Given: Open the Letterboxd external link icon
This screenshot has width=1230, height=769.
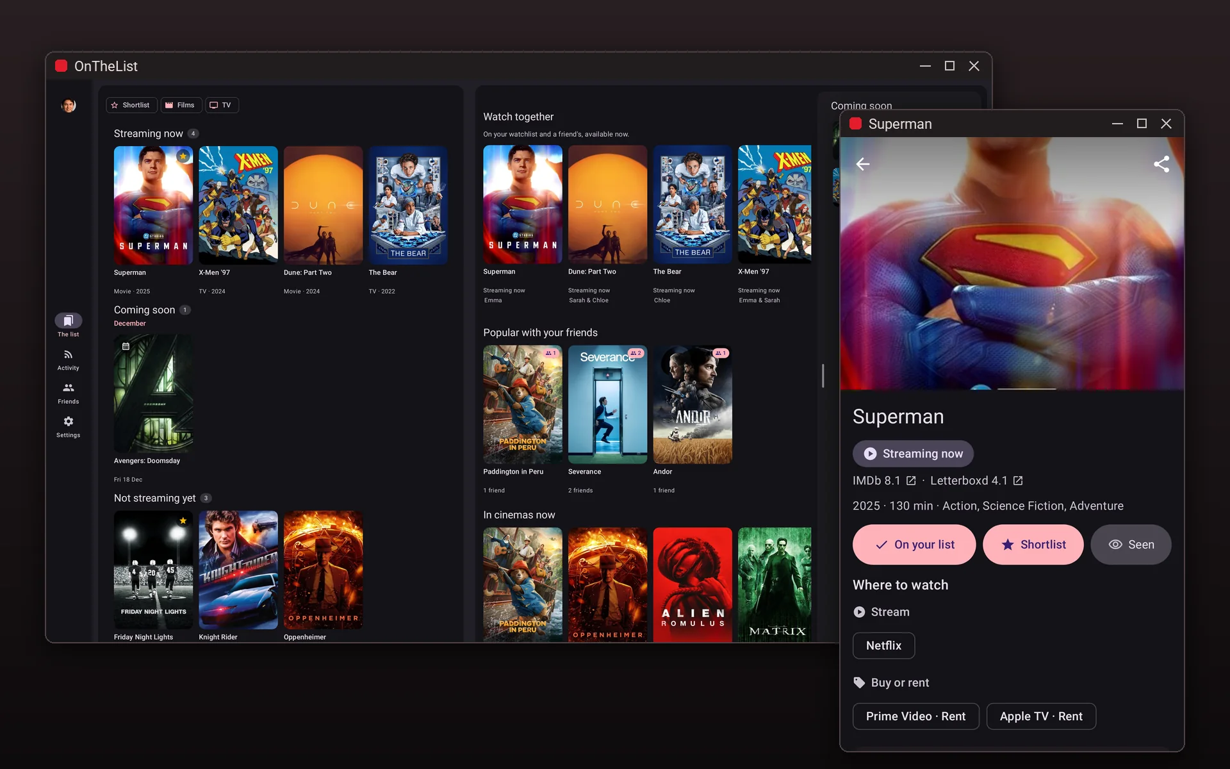Looking at the screenshot, I should 1018,481.
